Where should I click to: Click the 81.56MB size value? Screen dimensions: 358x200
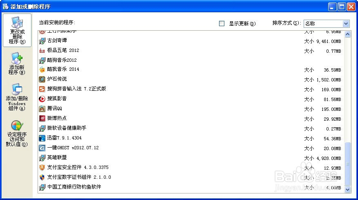tap(332, 100)
